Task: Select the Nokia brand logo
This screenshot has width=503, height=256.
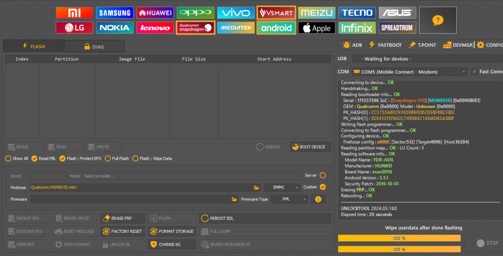Action: pos(115,28)
